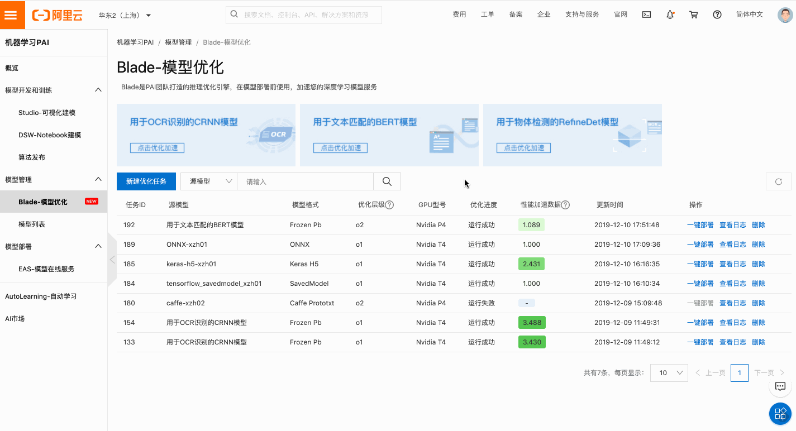Click the 下一页 pagination button
The height and width of the screenshot is (431, 796).
[770, 372]
